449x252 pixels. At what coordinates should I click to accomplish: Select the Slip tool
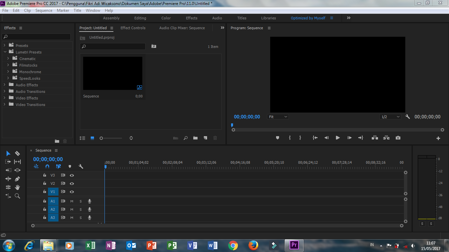[x=17, y=162]
